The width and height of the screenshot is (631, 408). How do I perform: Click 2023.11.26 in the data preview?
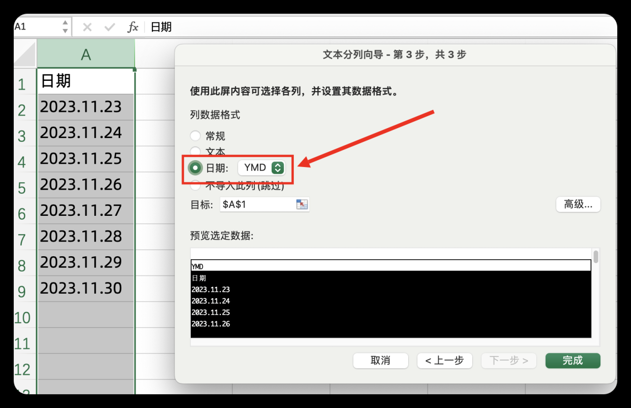[210, 324]
